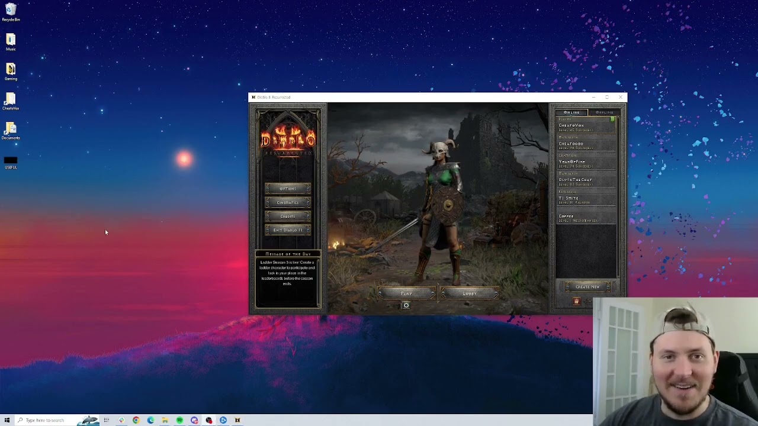The height and width of the screenshot is (426, 758).
Task: Switch to the Online characters tab
Action: (x=571, y=112)
